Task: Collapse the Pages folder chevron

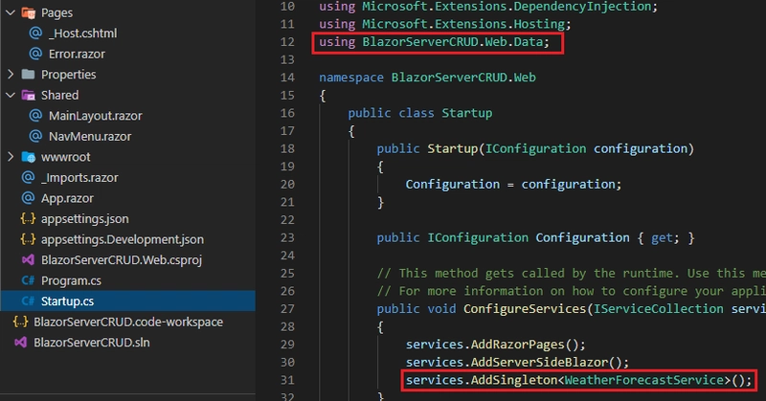Action: coord(11,13)
